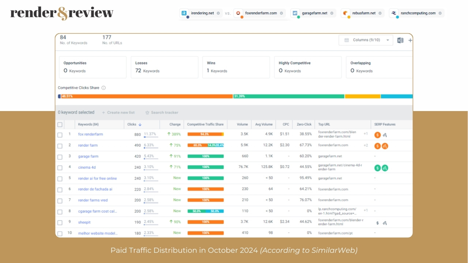Viewport: 468px width, 263px height.
Task: Expand +1 URLs in fox renderfarm row
Action: (366, 134)
